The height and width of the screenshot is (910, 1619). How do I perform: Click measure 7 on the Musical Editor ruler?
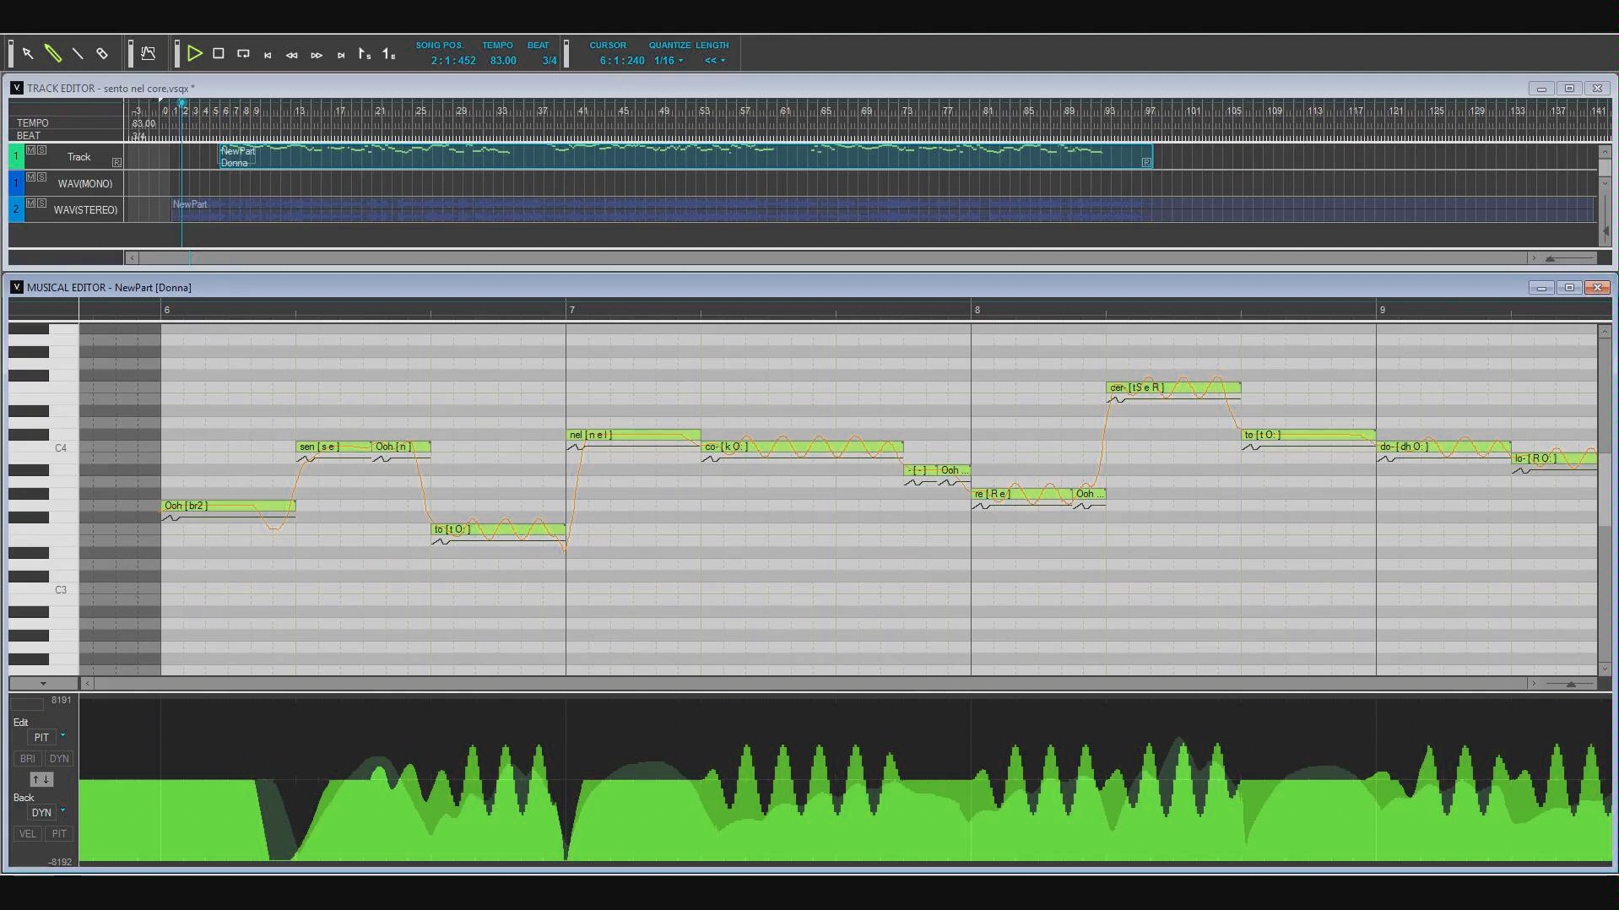tap(571, 310)
